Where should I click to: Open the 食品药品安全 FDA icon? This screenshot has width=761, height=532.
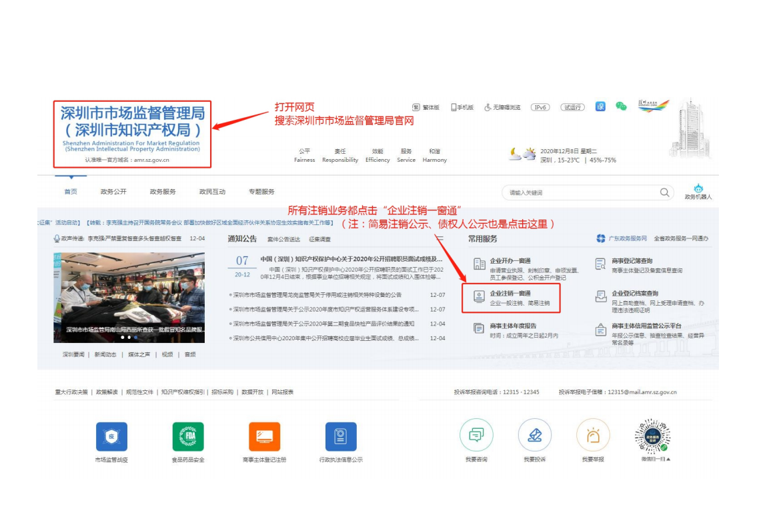tap(188, 436)
